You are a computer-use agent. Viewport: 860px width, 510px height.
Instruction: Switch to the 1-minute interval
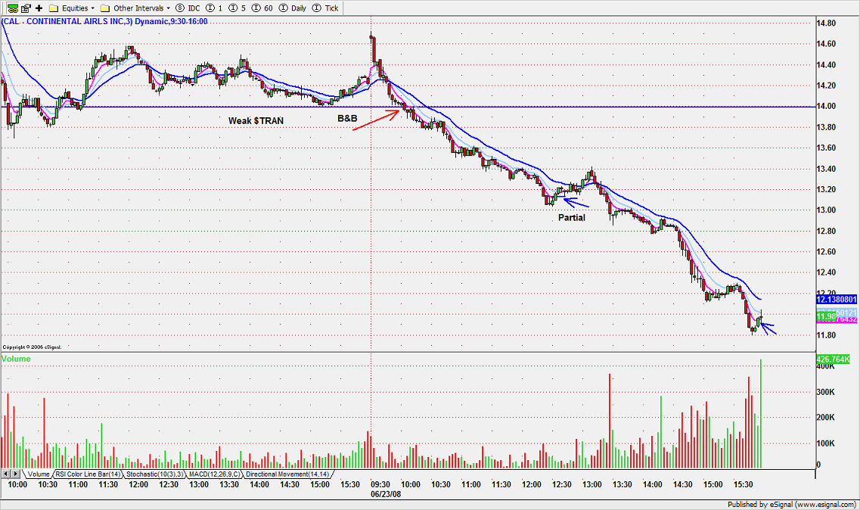pyautogui.click(x=215, y=8)
